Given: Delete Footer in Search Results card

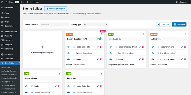Looking at the screenshot, I should pyautogui.click(x=101, y=59).
